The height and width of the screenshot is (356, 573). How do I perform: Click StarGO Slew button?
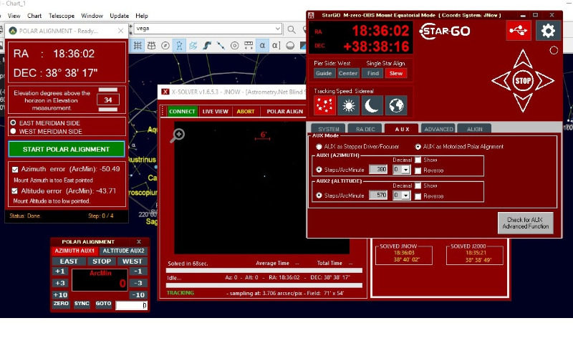coord(396,73)
